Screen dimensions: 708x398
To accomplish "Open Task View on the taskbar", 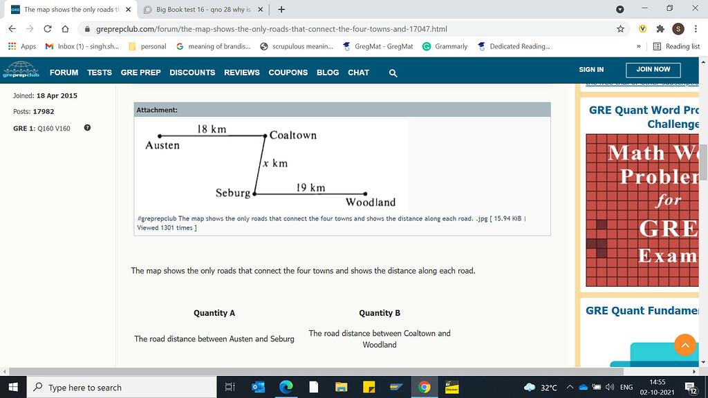I will (230, 387).
